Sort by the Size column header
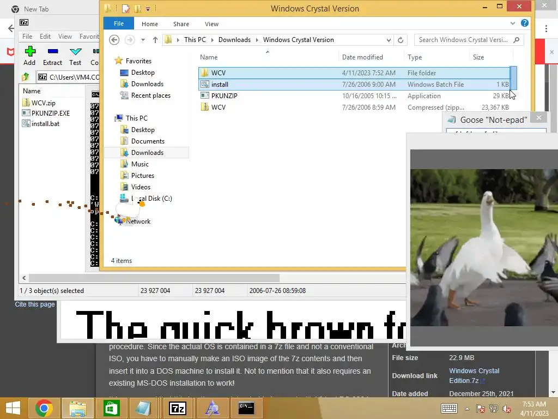558x419 pixels. point(478,57)
